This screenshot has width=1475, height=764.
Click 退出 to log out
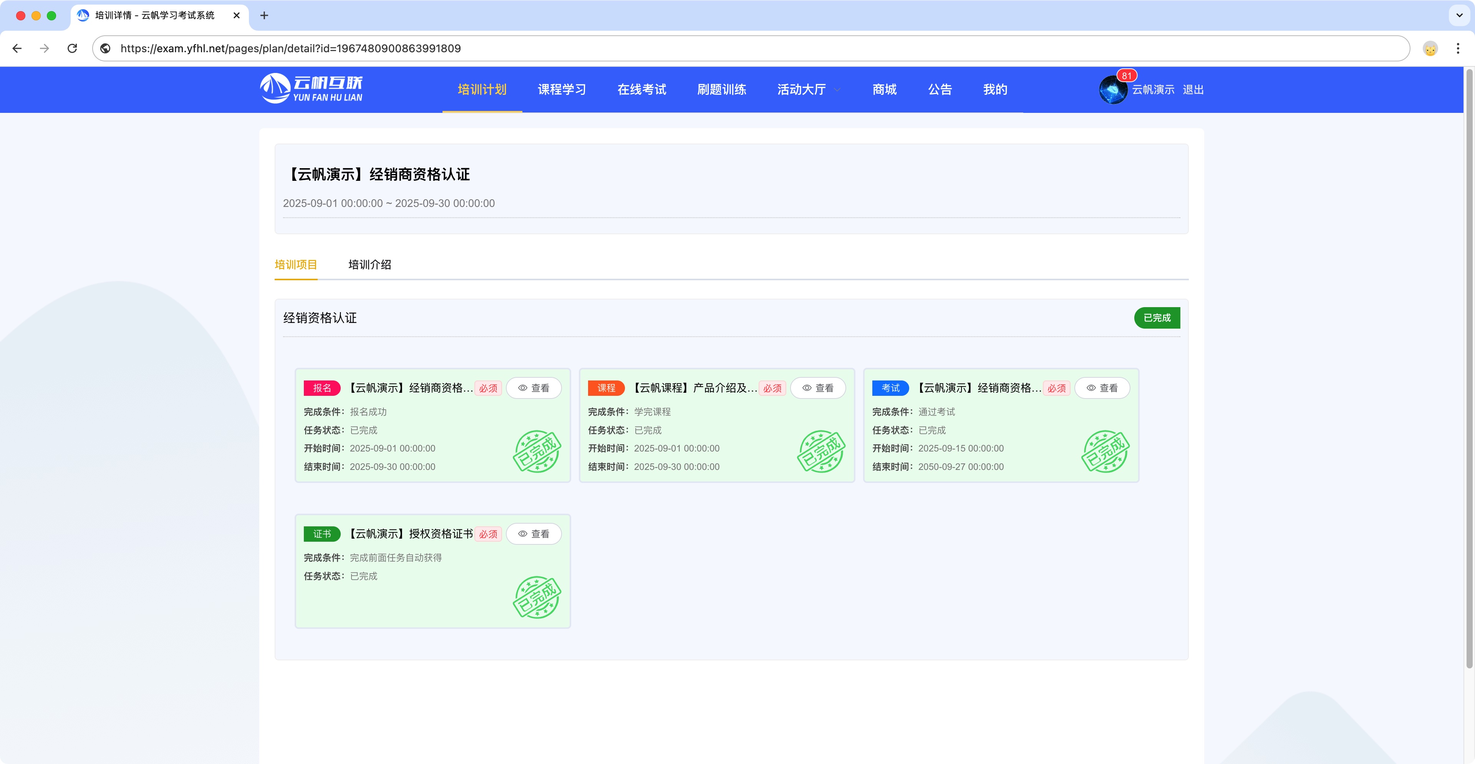[1193, 90]
